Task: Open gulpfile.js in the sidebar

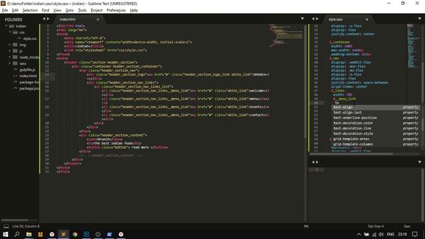Action: (x=27, y=70)
